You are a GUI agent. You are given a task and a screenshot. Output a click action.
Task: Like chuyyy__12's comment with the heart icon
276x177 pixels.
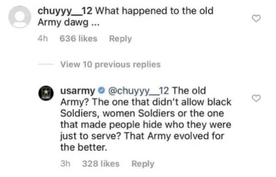tap(256, 18)
